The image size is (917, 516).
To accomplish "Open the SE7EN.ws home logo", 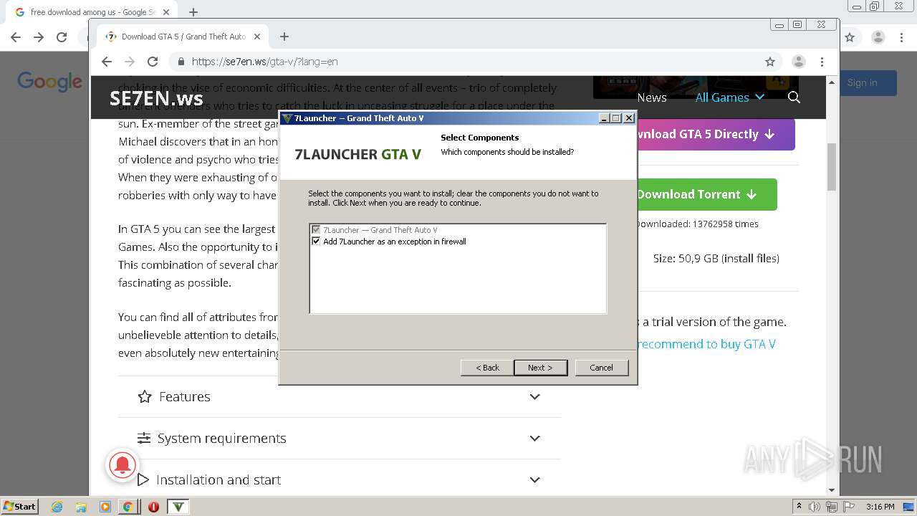I will [156, 98].
